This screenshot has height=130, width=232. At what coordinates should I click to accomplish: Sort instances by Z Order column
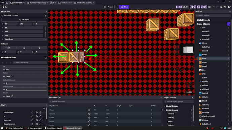click(x=154, y=106)
